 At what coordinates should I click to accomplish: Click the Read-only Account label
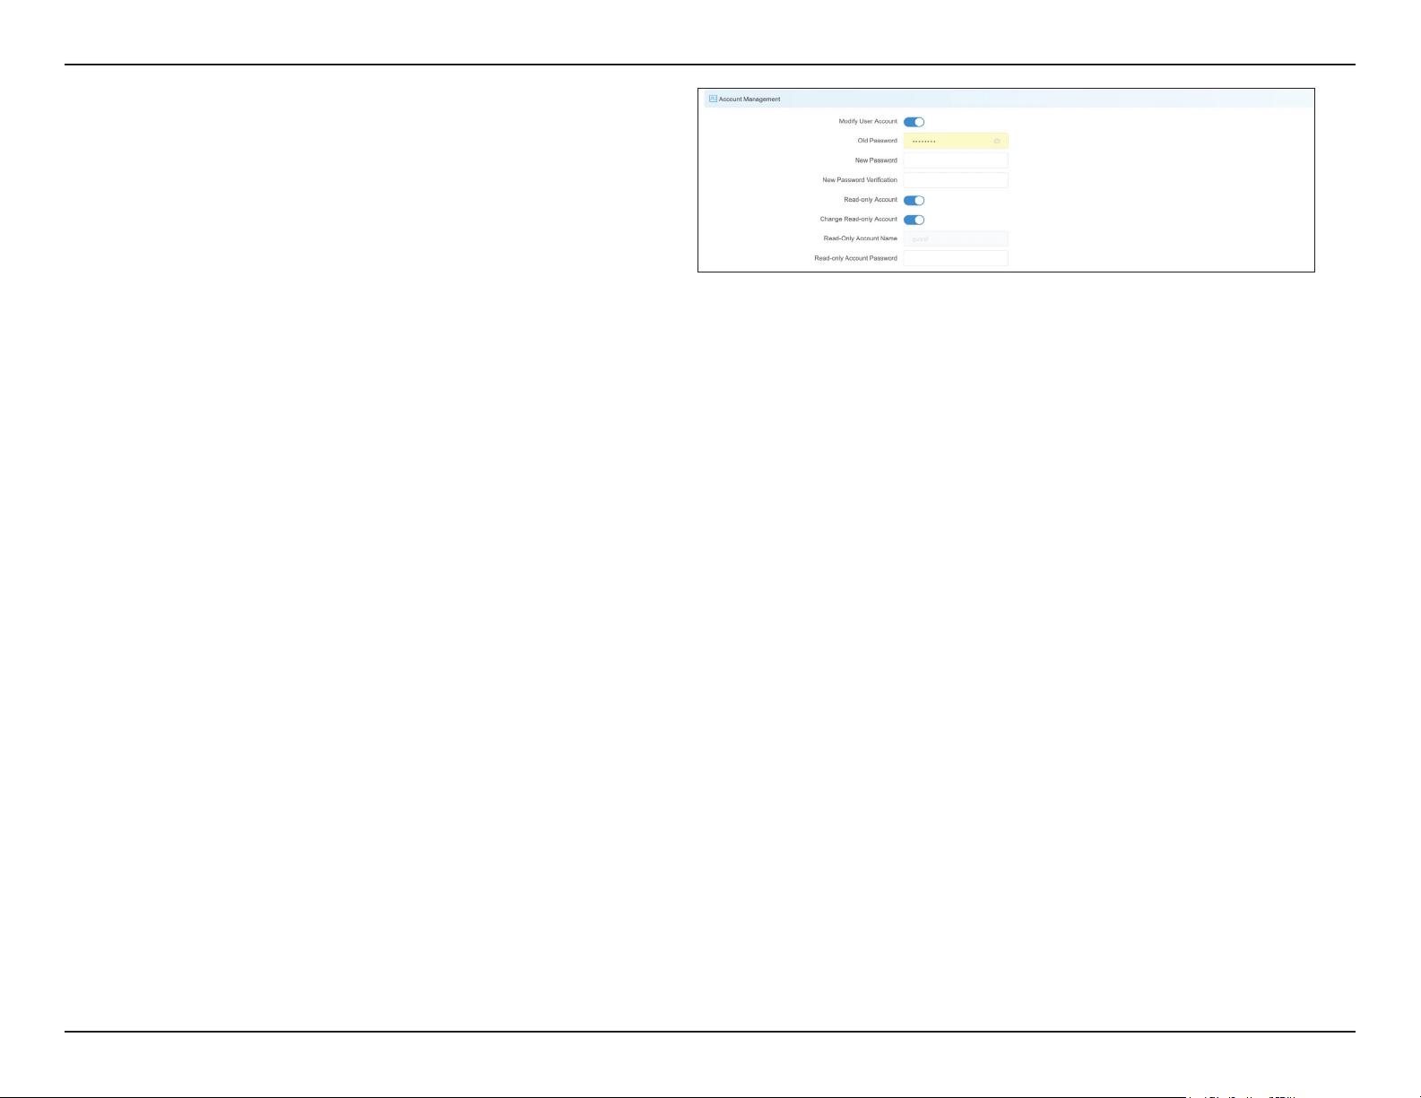pyautogui.click(x=871, y=200)
